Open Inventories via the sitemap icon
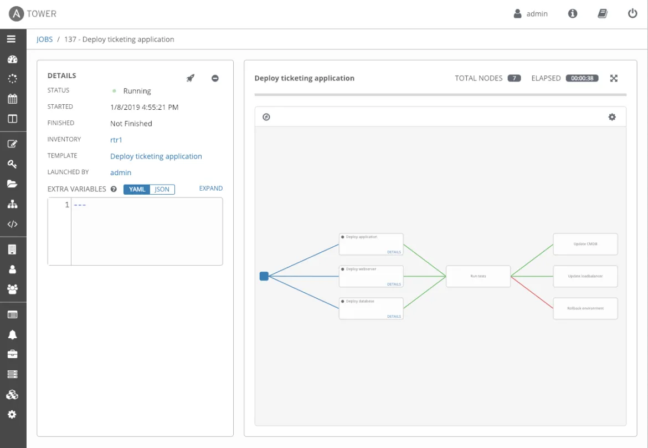Image resolution: width=648 pixels, height=448 pixels. point(12,204)
